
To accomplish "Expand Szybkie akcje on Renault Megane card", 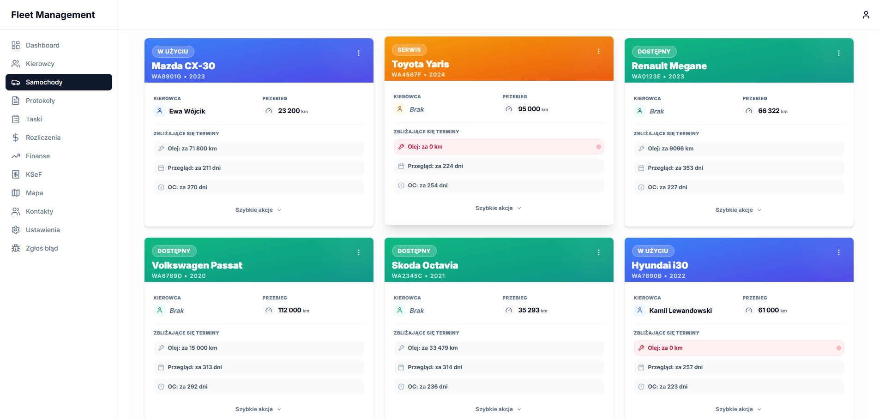I will (739, 210).
